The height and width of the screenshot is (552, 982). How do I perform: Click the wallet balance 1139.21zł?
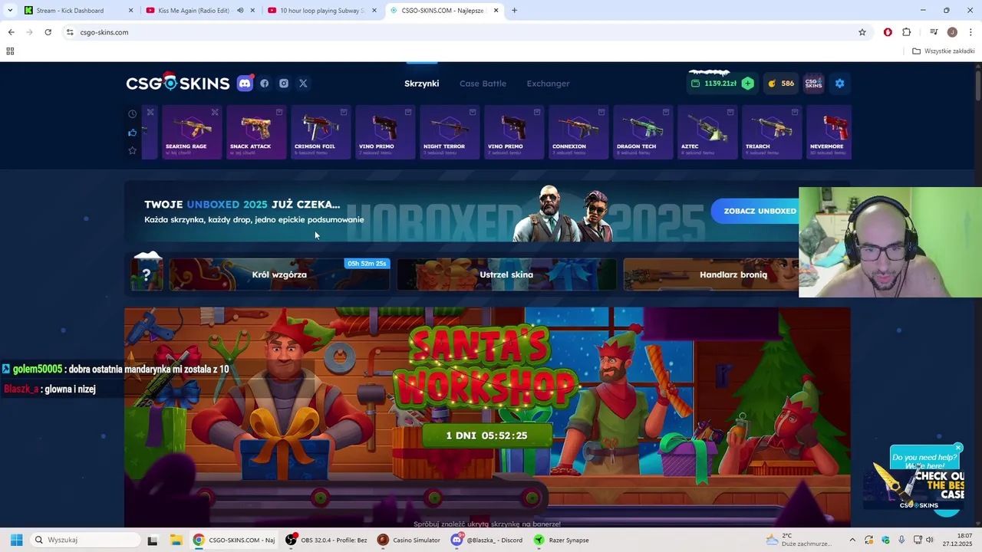714,84
